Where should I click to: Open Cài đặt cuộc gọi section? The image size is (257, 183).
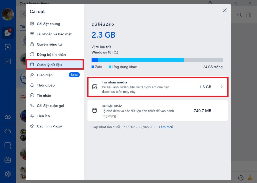[55, 106]
